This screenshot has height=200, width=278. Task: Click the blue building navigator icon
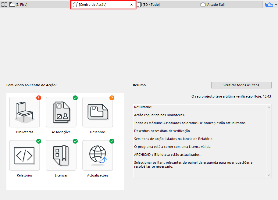(x=269, y=5)
